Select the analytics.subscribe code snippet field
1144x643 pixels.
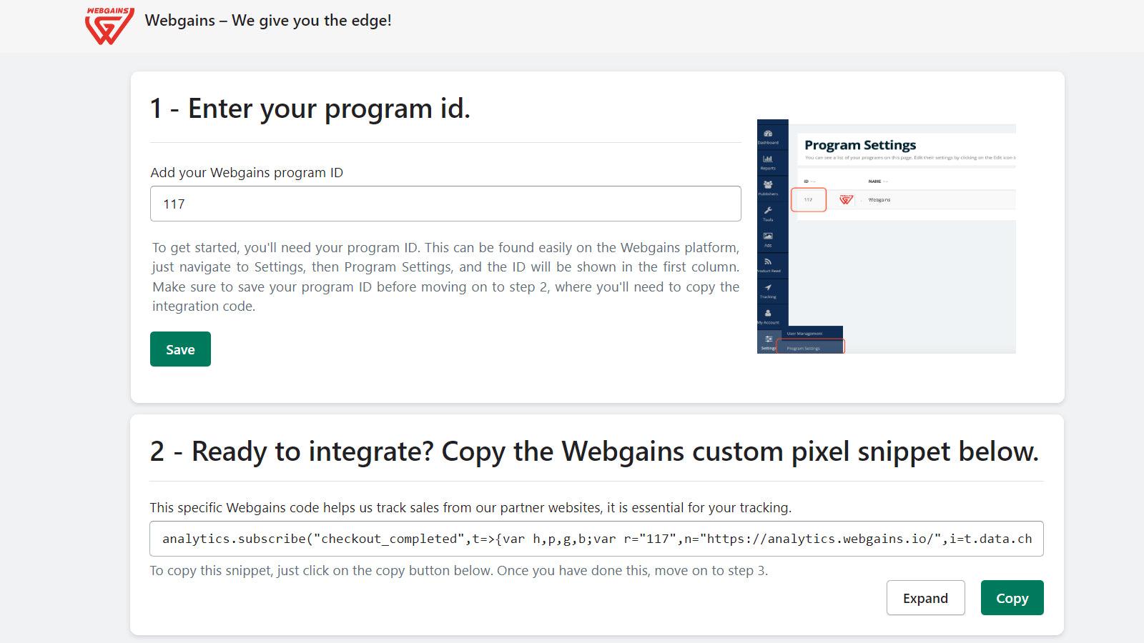coord(596,539)
